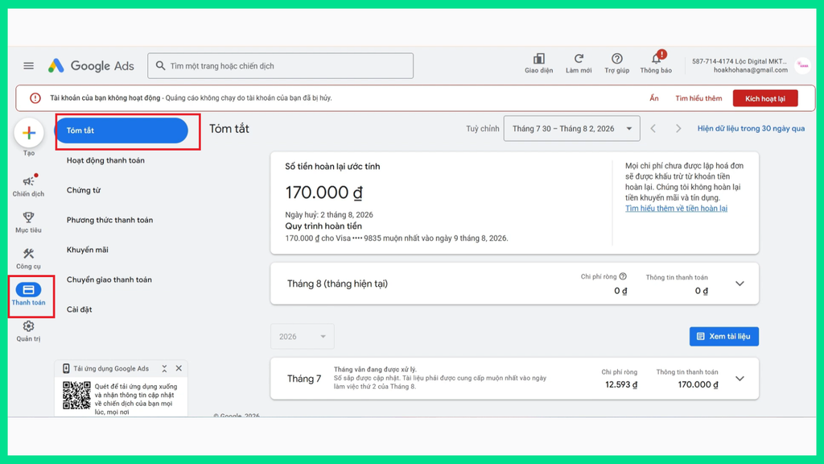Click the search magnifier icon
The width and height of the screenshot is (824, 464).
click(160, 66)
